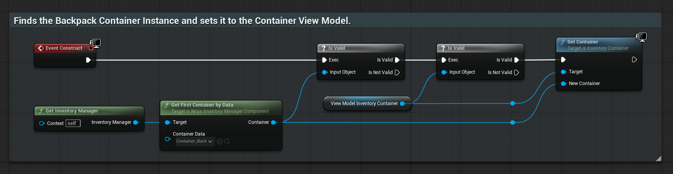Click the Container output pin

[274, 122]
